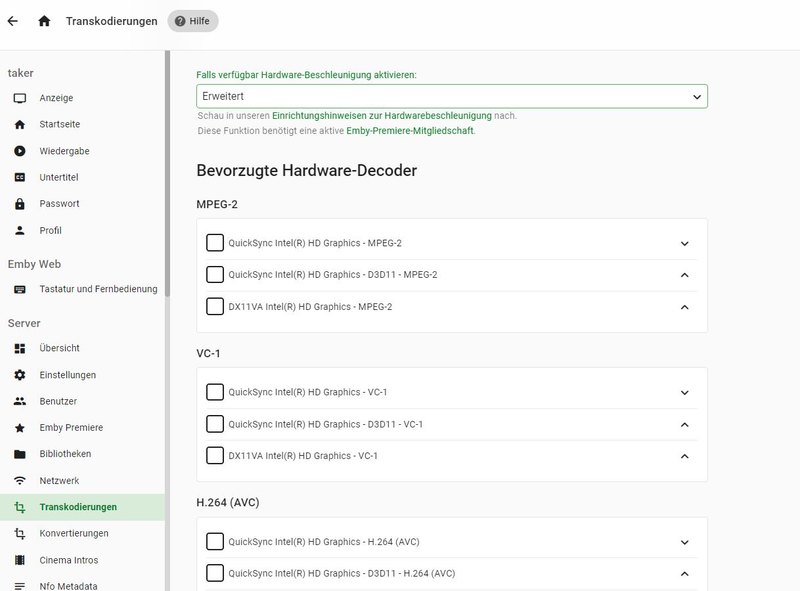Screen dimensions: 800x591
Task: Click the Nfo Metadata list icon
Action: tap(20, 586)
